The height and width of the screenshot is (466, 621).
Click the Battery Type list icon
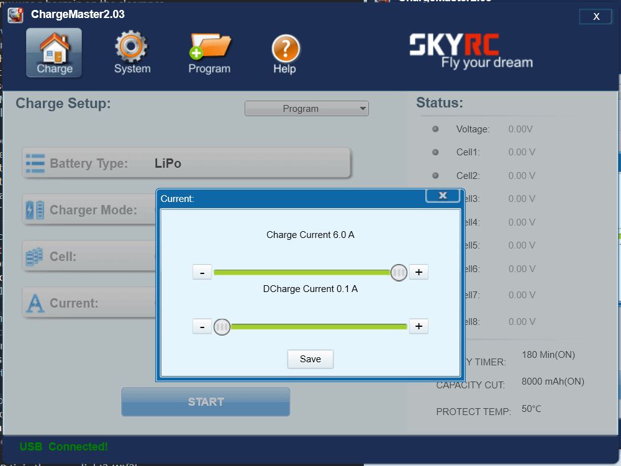pos(35,163)
